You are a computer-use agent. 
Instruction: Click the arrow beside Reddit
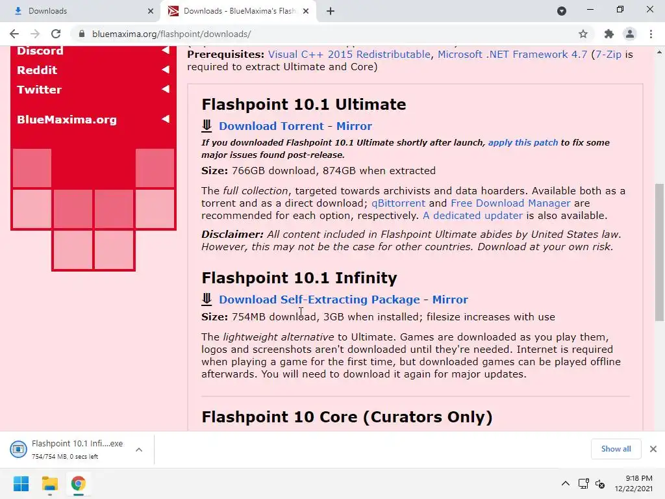(x=166, y=69)
